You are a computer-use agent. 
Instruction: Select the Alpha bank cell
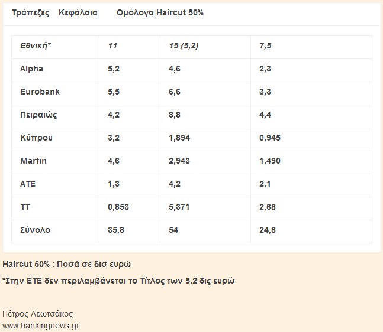click(31, 69)
